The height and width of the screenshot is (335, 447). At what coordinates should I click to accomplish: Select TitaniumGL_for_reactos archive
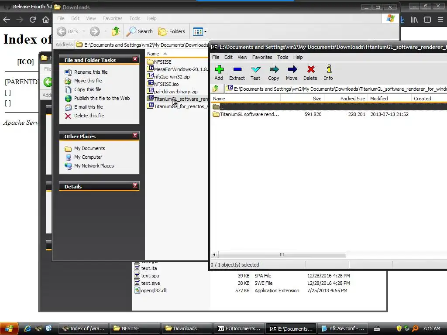coord(177,106)
